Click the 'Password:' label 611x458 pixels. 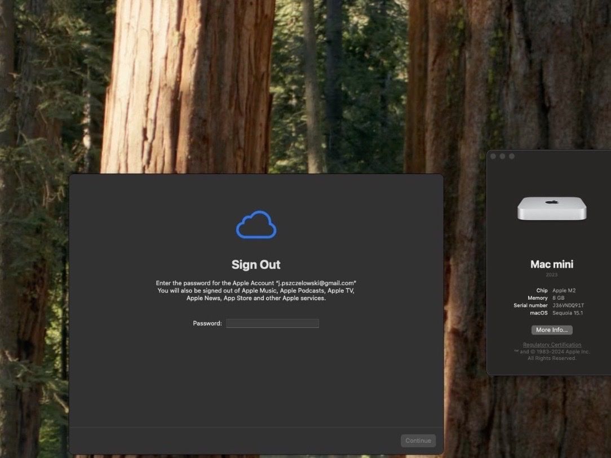point(207,323)
